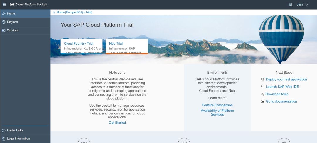
Task: Click the Your SAP Cloud Platform Trial title
Action: pyautogui.click(x=97, y=25)
